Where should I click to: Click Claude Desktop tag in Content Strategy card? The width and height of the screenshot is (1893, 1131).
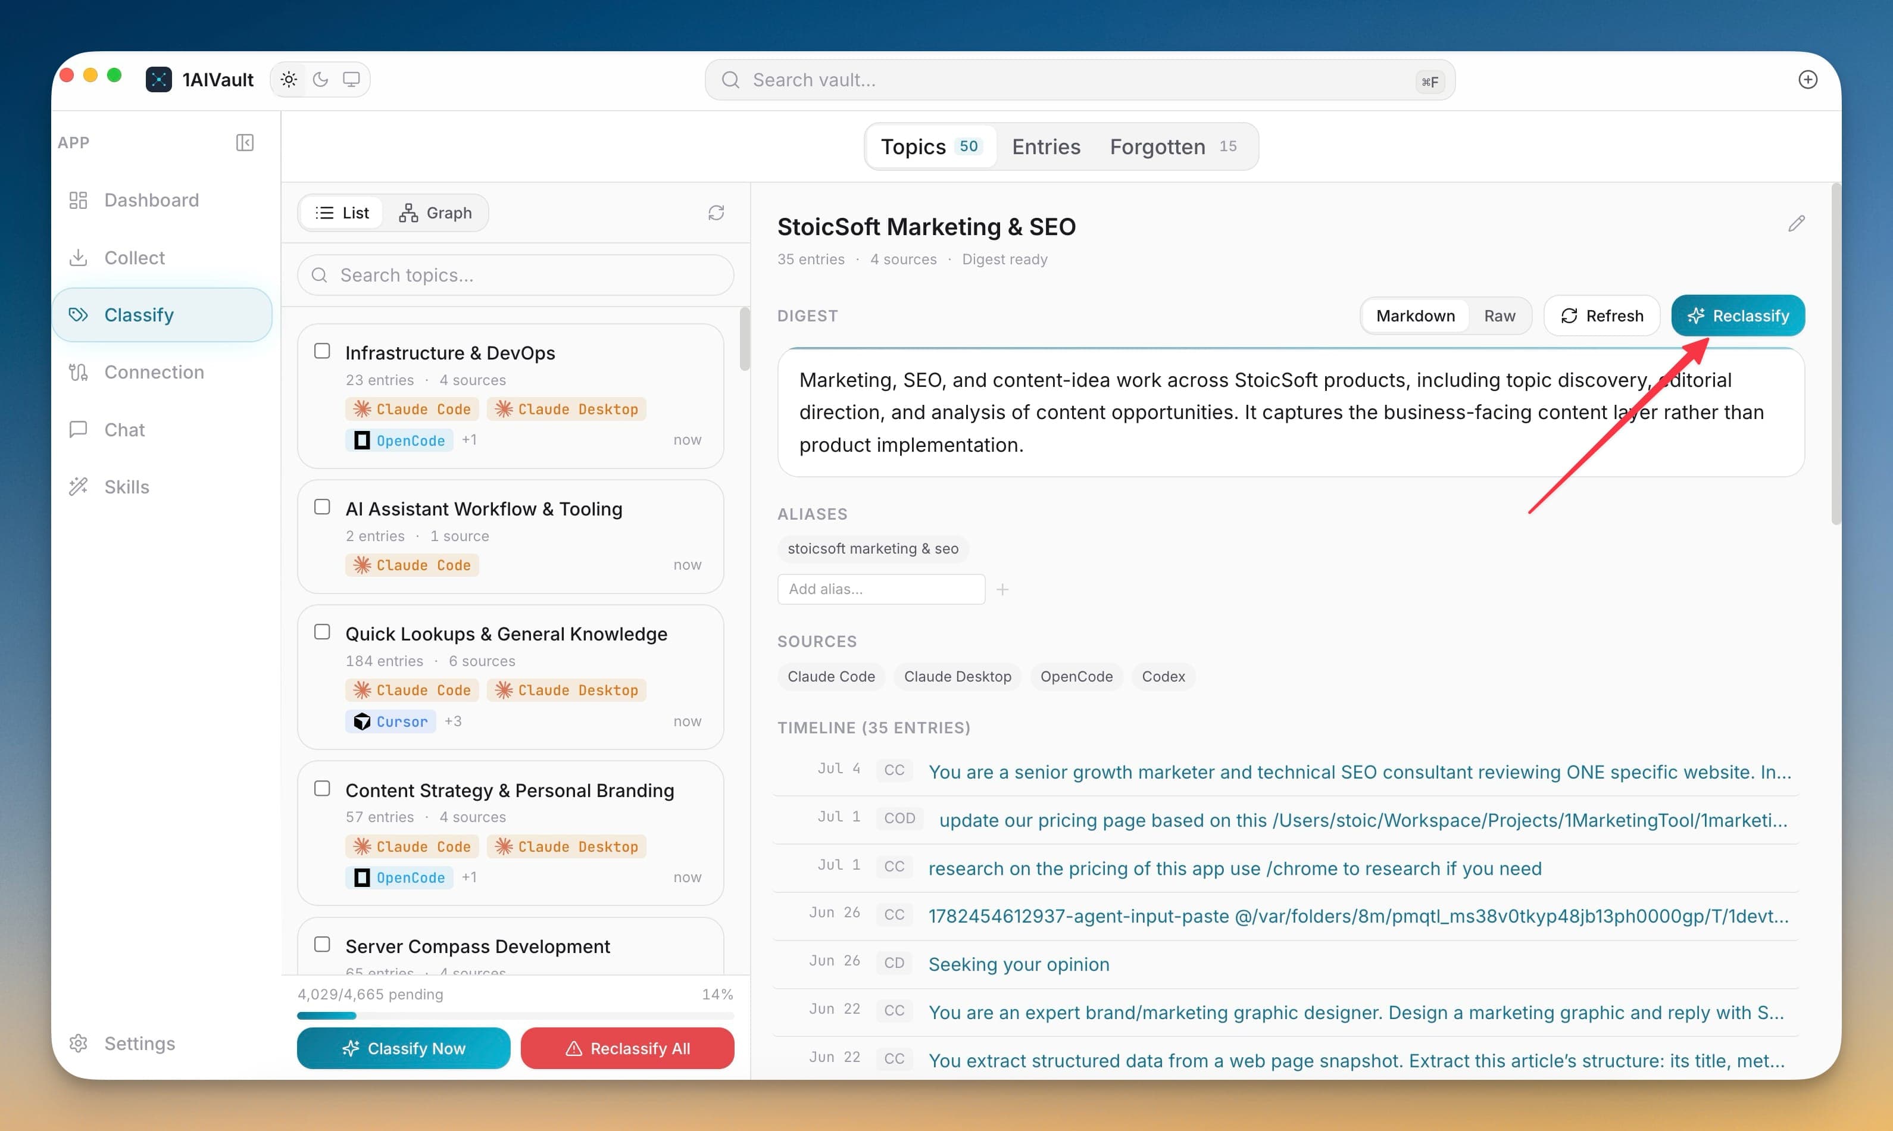point(567,846)
